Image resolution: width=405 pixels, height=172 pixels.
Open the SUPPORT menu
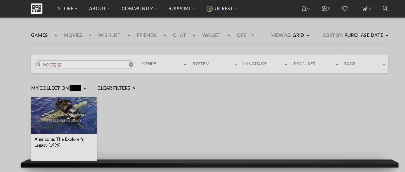pos(181,9)
